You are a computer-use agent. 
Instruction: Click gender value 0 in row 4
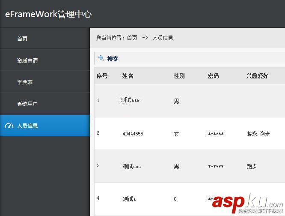click(x=175, y=199)
